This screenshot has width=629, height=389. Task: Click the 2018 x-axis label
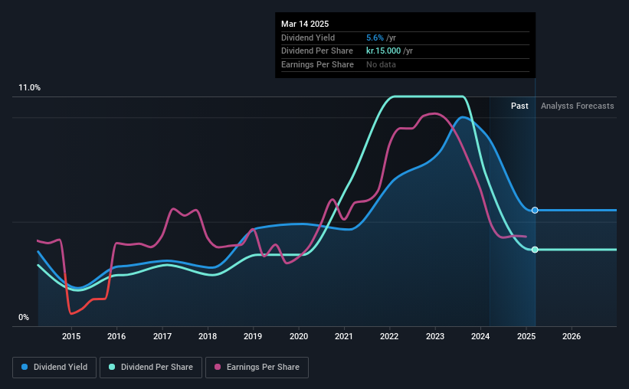208,336
